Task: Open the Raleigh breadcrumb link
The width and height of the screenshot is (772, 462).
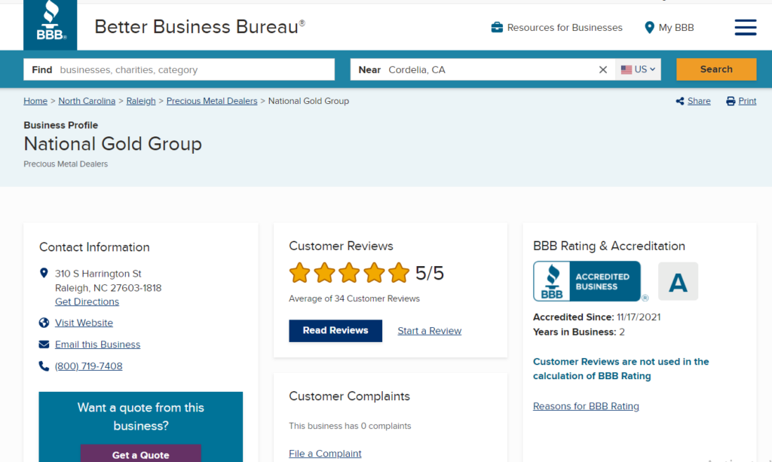Action: (141, 101)
